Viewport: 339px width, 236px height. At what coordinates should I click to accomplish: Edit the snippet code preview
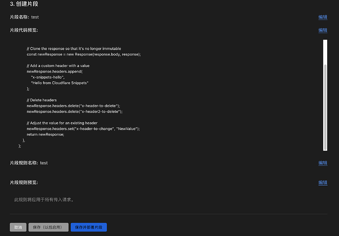pos(323,30)
